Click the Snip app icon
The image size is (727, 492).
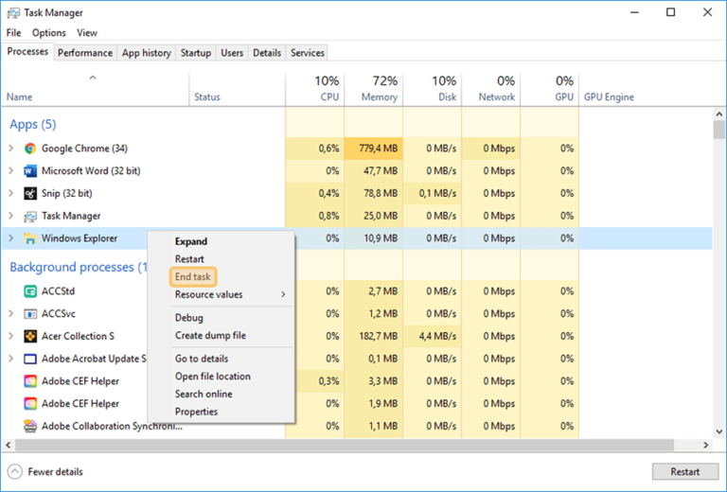point(30,193)
